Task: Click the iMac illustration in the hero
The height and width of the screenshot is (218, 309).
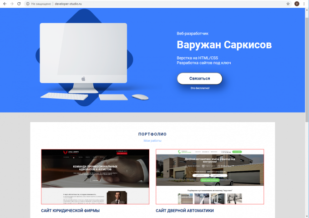Action: pyautogui.click(x=83, y=58)
